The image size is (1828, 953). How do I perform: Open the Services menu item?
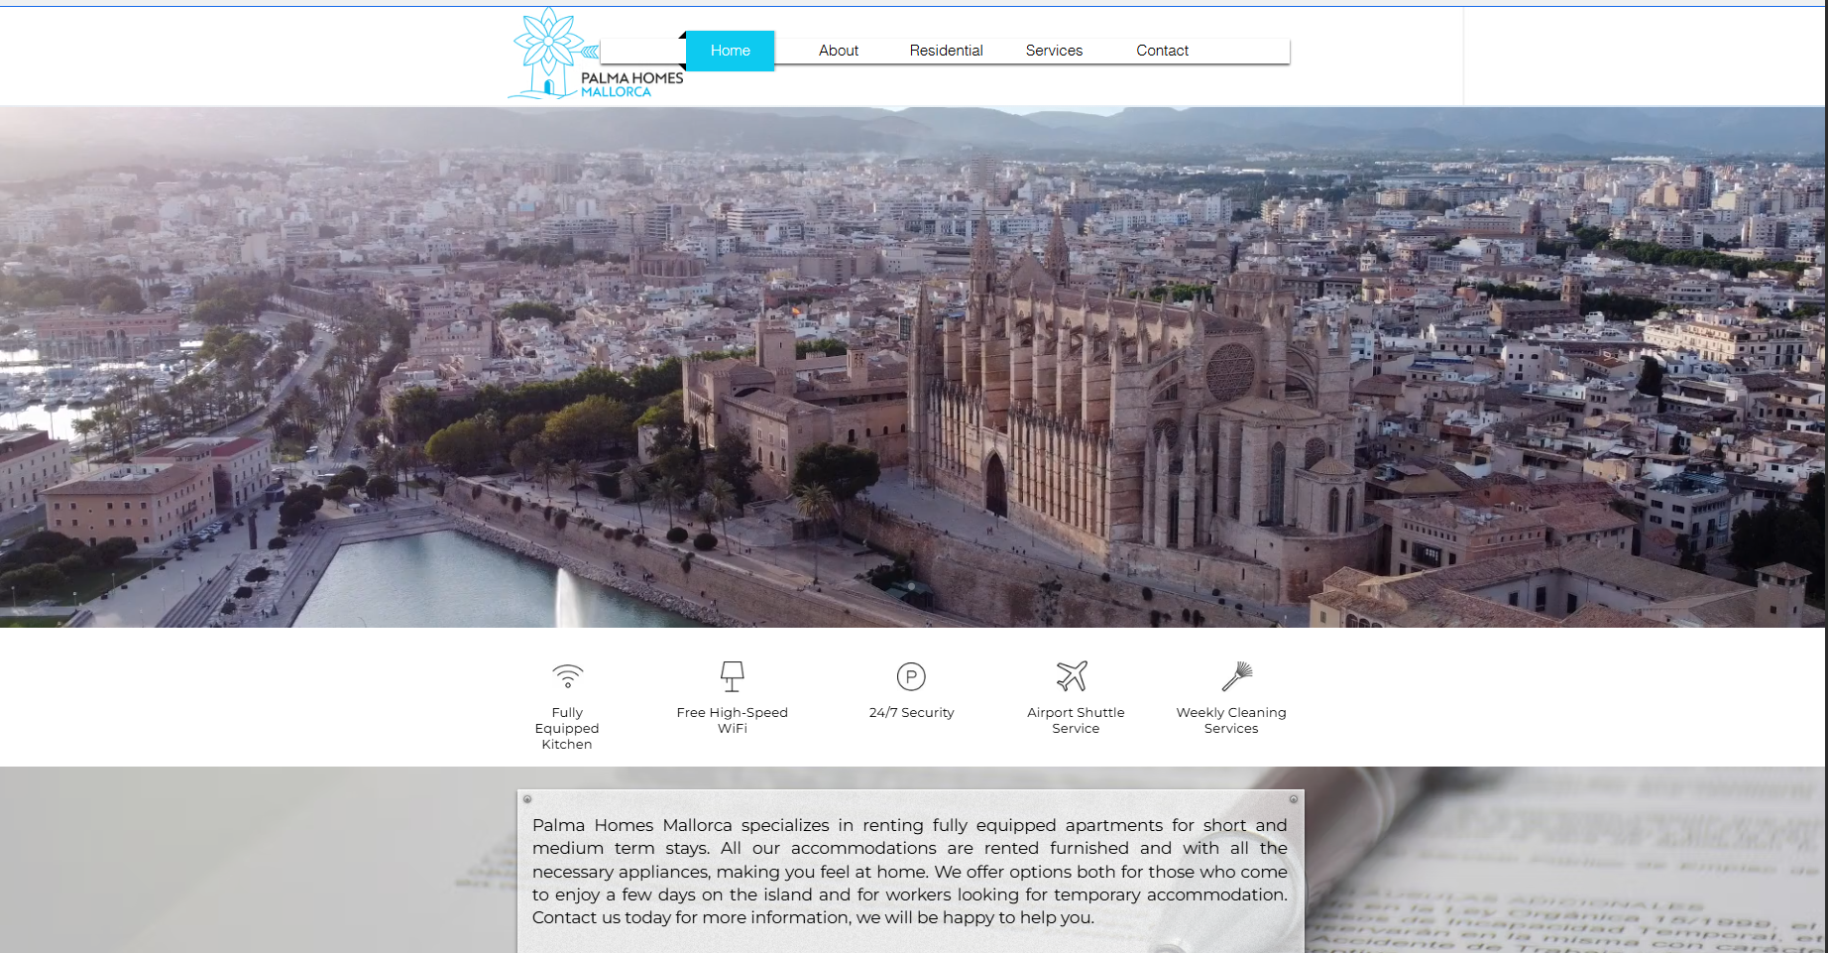(1054, 51)
